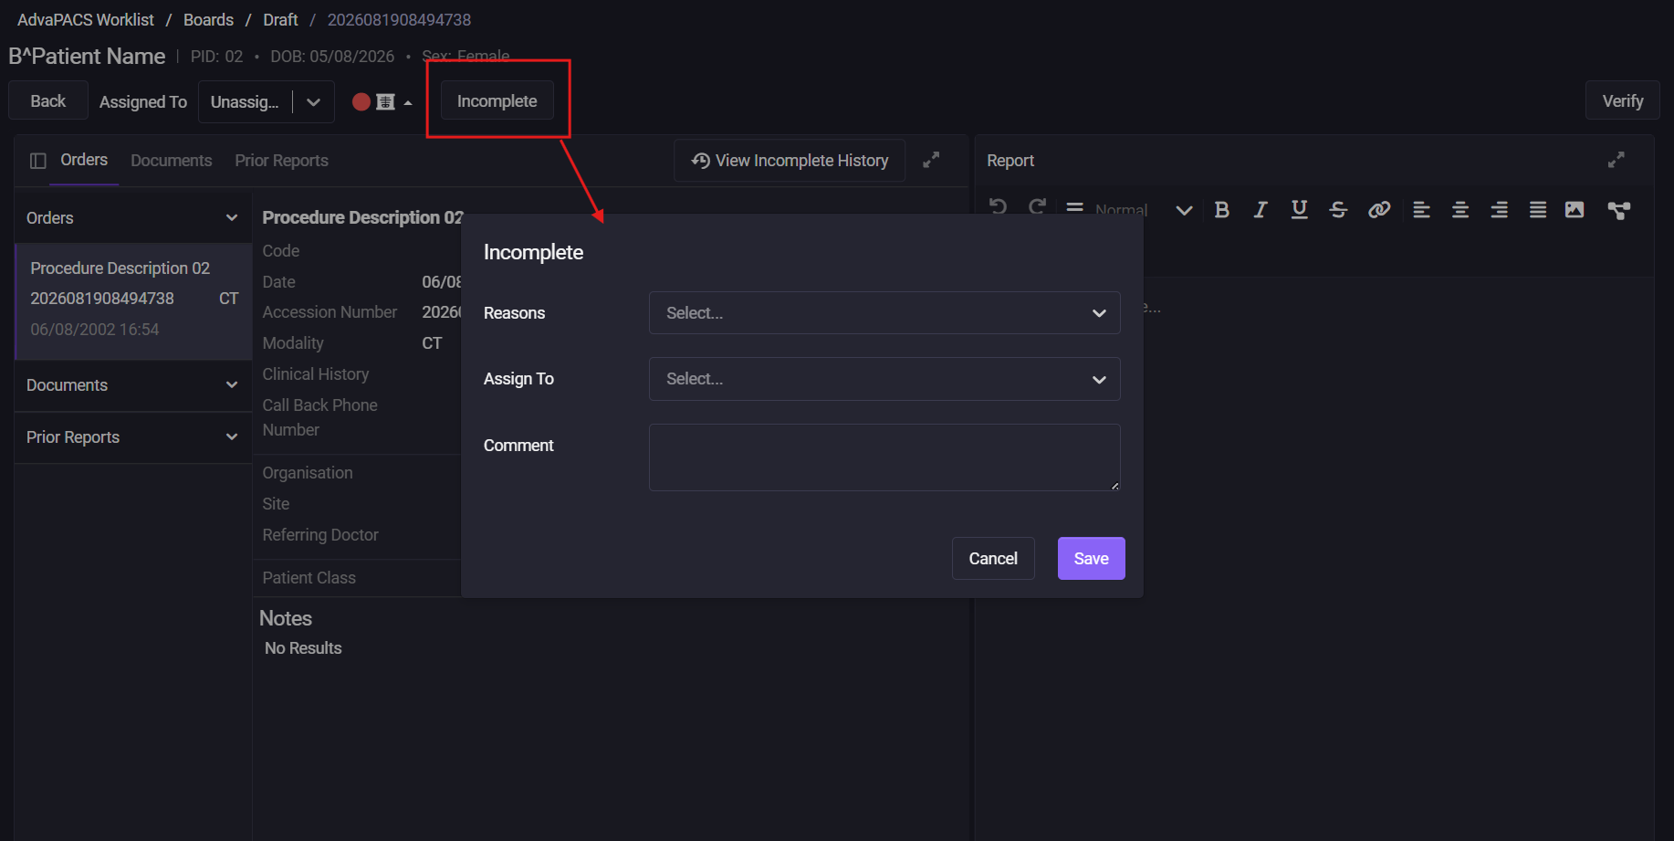This screenshot has height=841, width=1674.
Task: Justify report text alignment
Action: [x=1538, y=210]
